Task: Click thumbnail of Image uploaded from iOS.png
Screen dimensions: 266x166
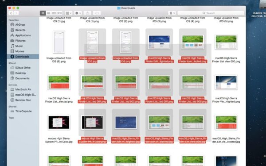Action: tap(126, 42)
